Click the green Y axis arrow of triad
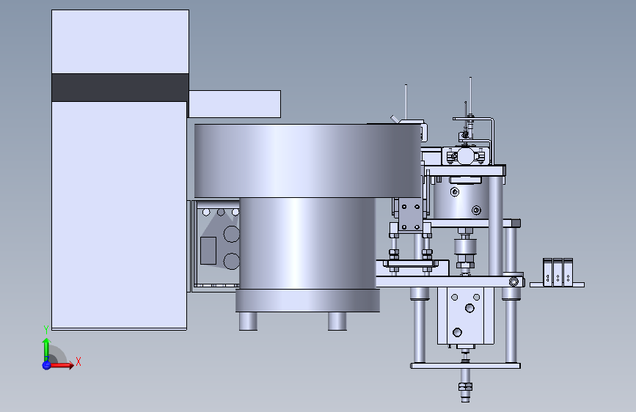Screen dimensions: 636x412 [47, 349]
